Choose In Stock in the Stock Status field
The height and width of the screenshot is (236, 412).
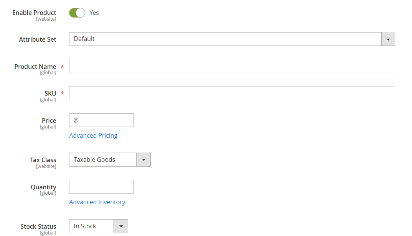91,226
